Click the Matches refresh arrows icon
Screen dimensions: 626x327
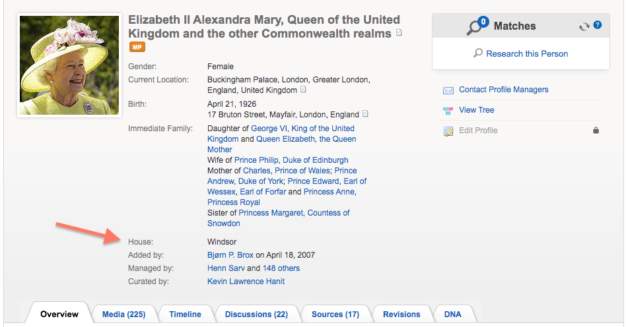pos(584,26)
